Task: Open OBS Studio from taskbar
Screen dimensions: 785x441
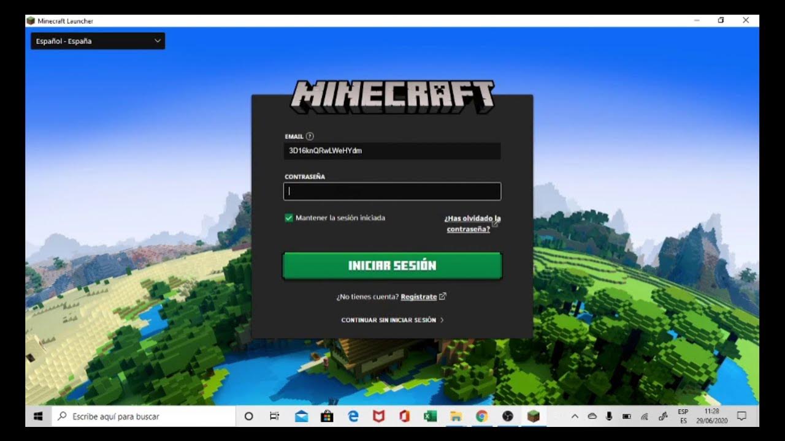Action: tap(507, 417)
